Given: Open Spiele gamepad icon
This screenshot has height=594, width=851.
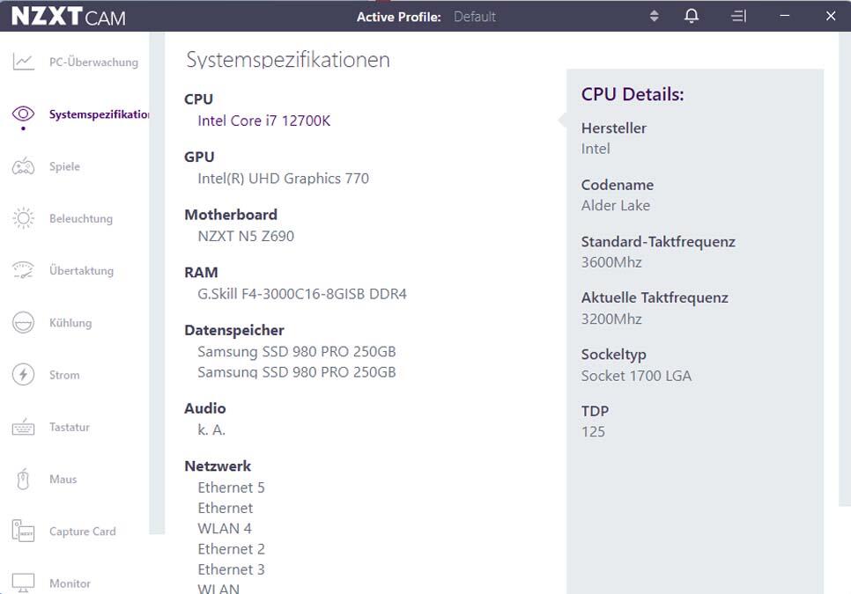Looking at the screenshot, I should click(23, 166).
